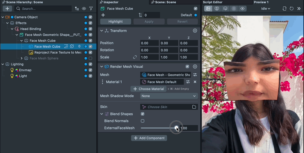Open Render Mesh Visual settings gear
Image resolution: width=304 pixels, height=153 pixels.
click(x=195, y=66)
